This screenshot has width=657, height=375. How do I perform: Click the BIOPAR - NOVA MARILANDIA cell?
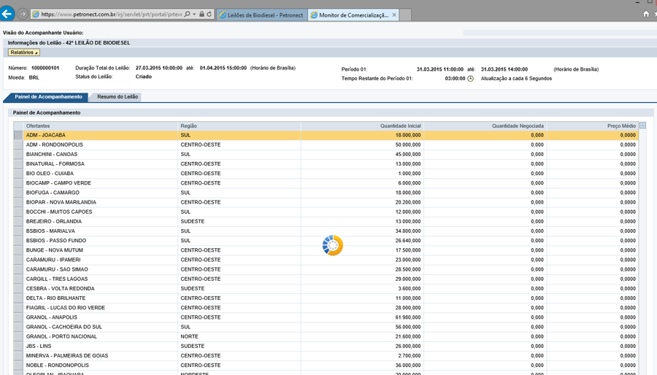point(101,202)
